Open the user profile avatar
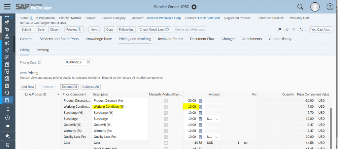The width and height of the screenshot is (338, 149). [315, 7]
